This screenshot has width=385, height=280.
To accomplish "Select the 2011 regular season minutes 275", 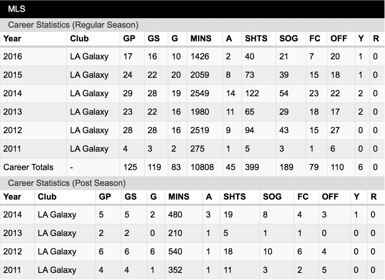I will [197, 149].
